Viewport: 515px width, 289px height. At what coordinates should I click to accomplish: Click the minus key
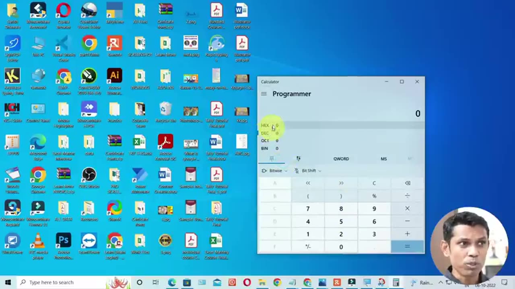point(408,221)
